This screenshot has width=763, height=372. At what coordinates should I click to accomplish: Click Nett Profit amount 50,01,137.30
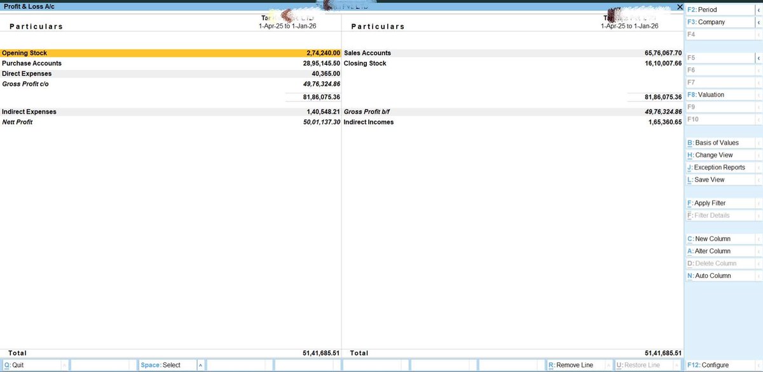point(322,122)
